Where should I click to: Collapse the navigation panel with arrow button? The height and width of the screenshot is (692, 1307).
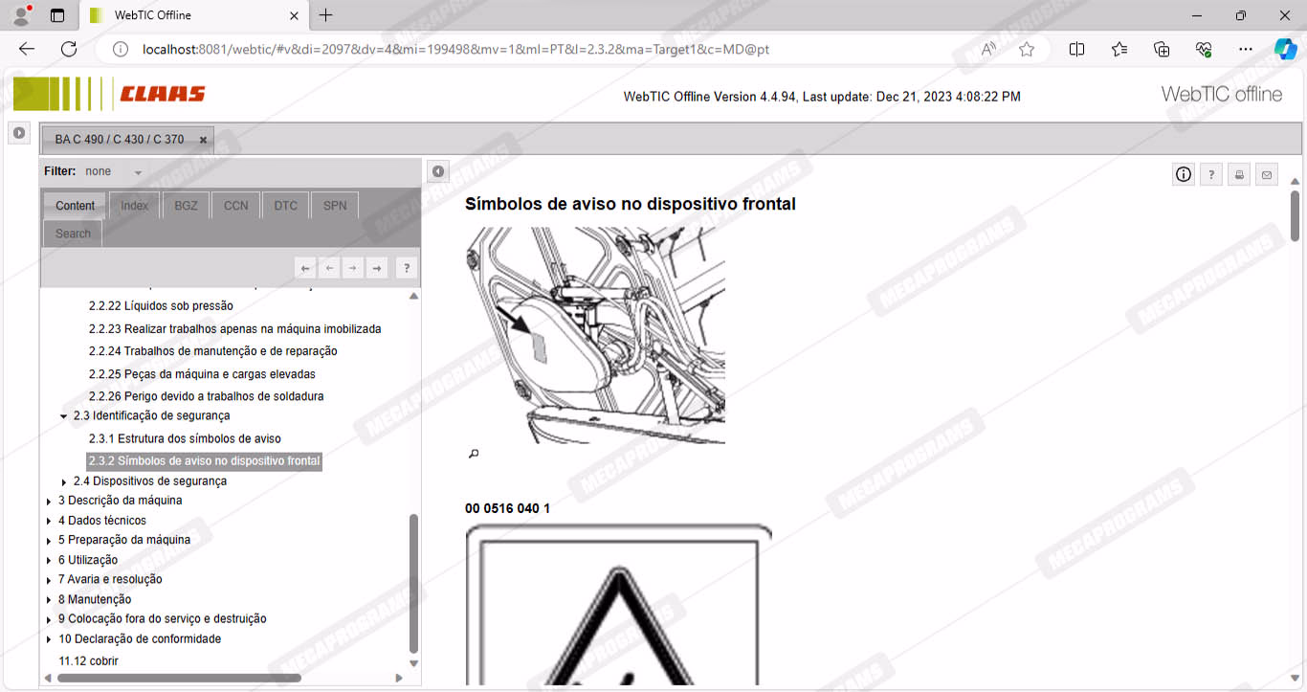pos(437,171)
